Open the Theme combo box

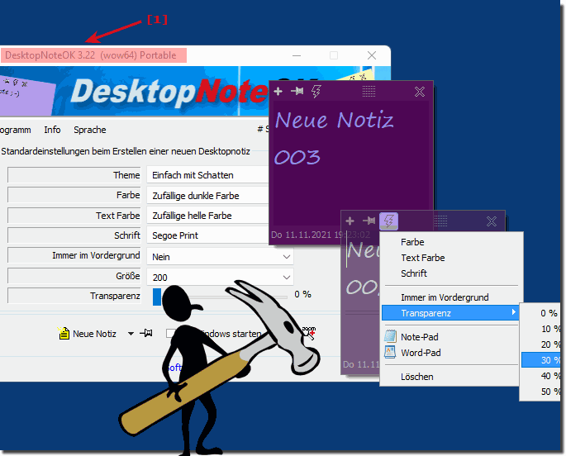[208, 175]
